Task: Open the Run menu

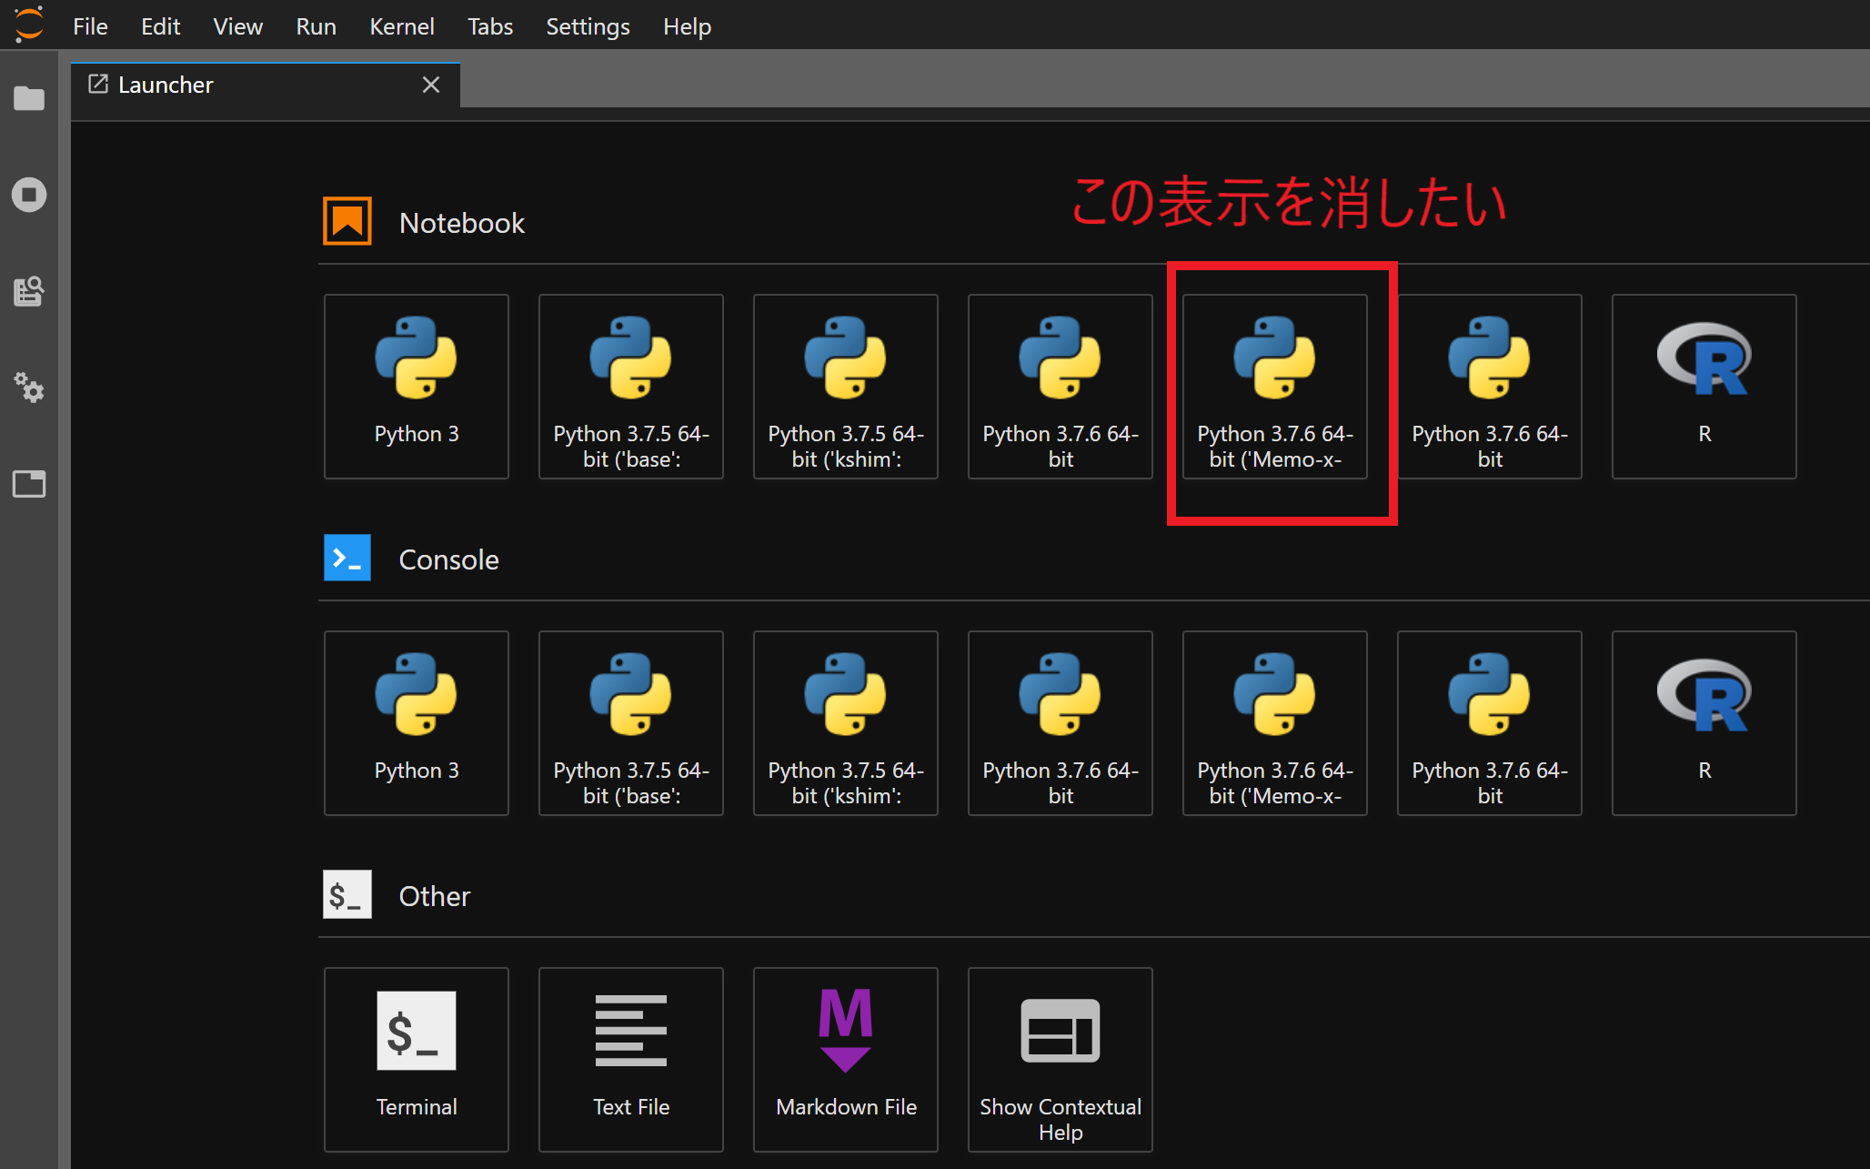Action: (316, 26)
